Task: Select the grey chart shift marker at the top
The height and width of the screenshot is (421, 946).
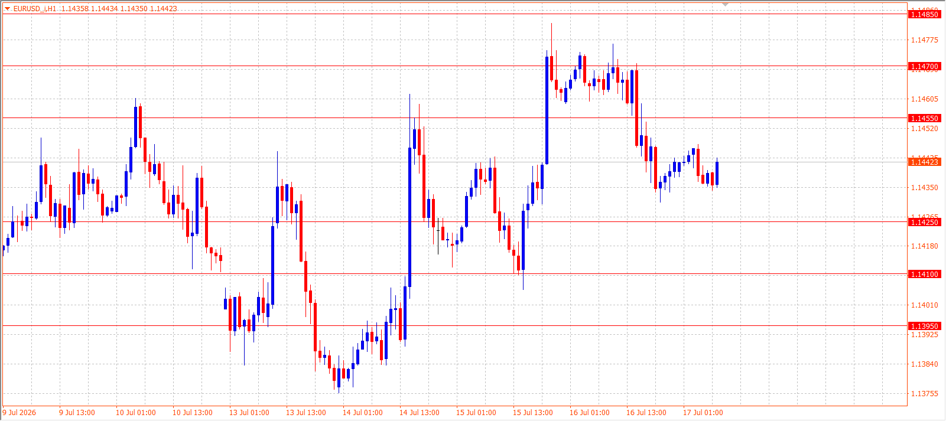Action: pos(726,5)
